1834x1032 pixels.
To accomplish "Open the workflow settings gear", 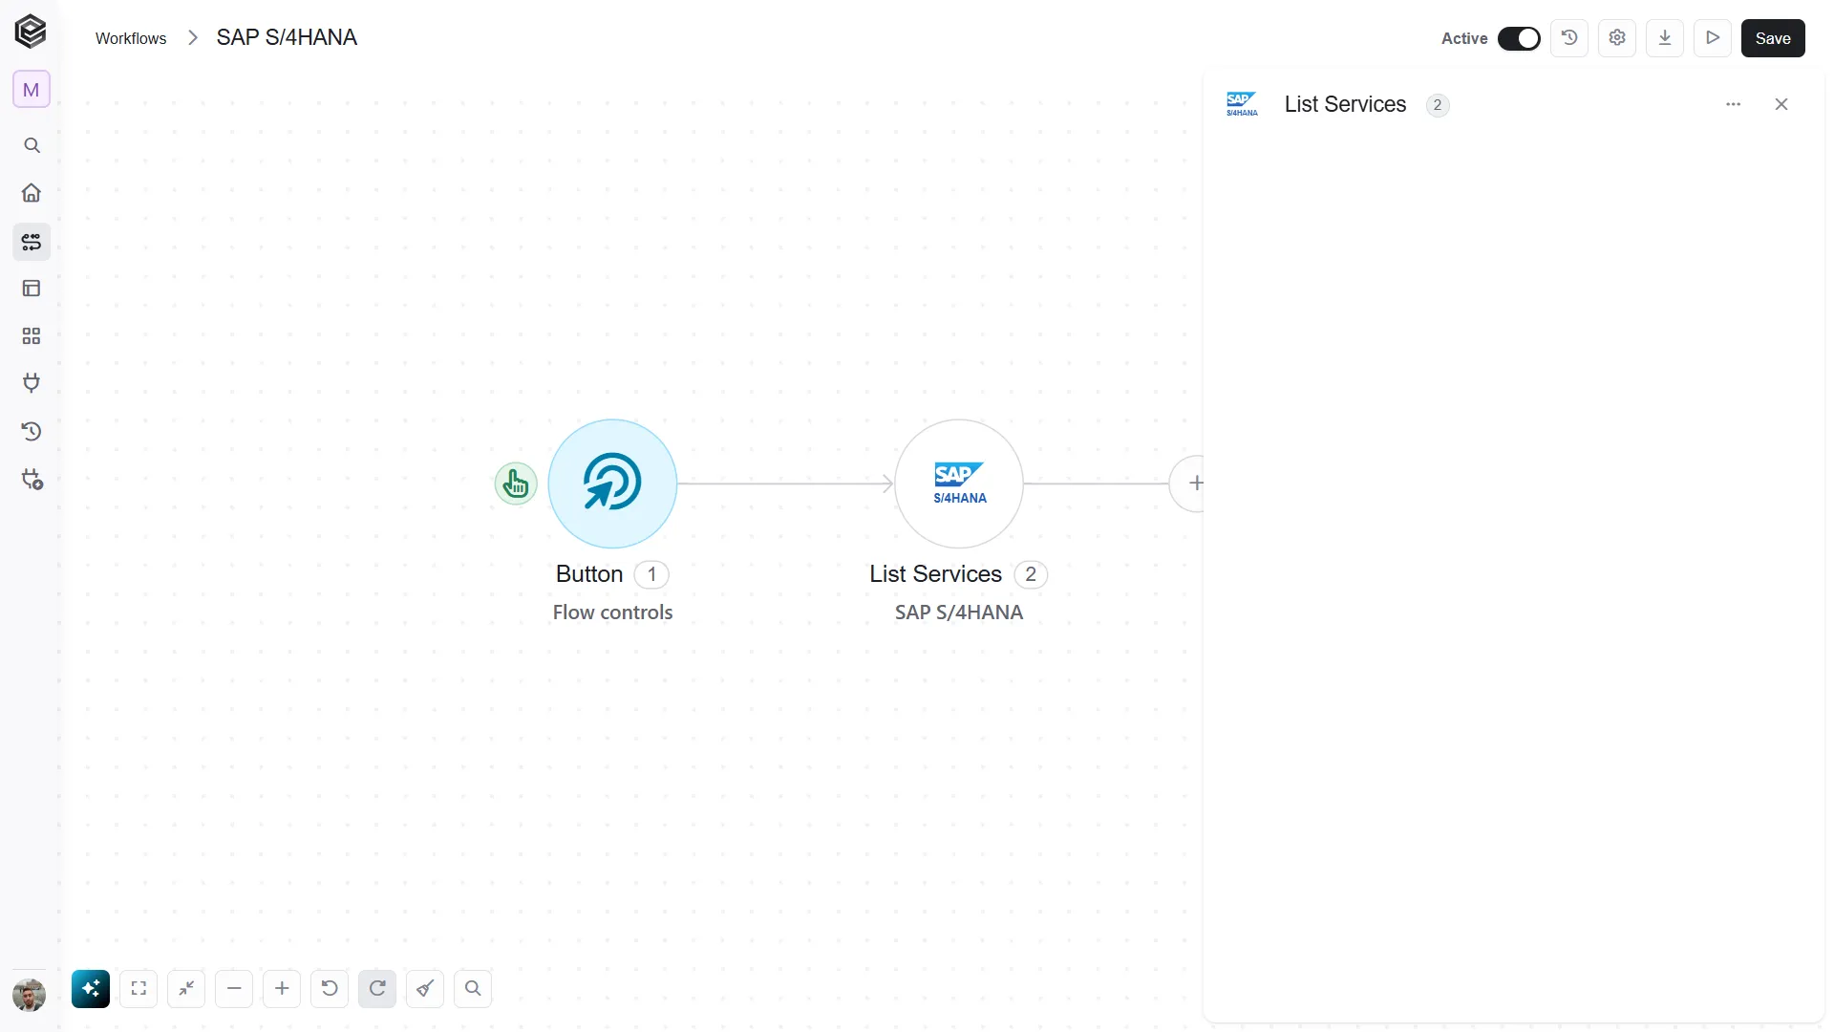I will click(1617, 38).
